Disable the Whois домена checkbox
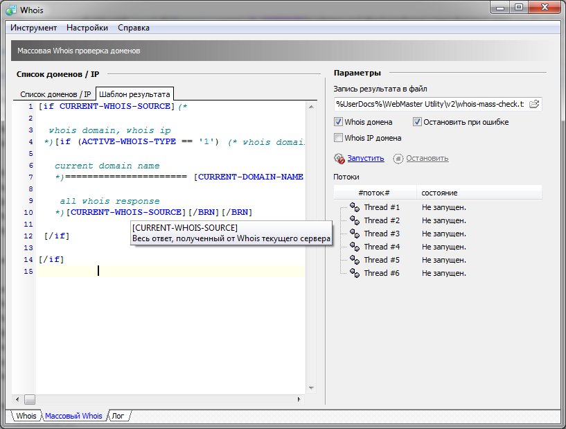The height and width of the screenshot is (429, 566). pos(339,122)
